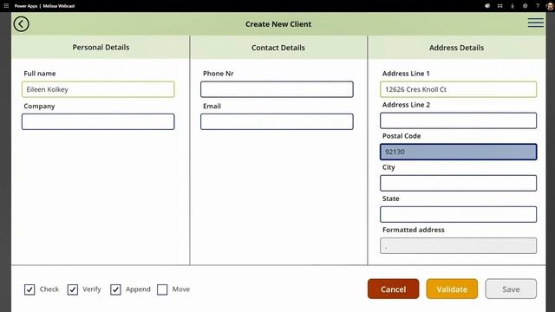Enable the Move checkbox
The width and height of the screenshot is (555, 312).
(162, 289)
